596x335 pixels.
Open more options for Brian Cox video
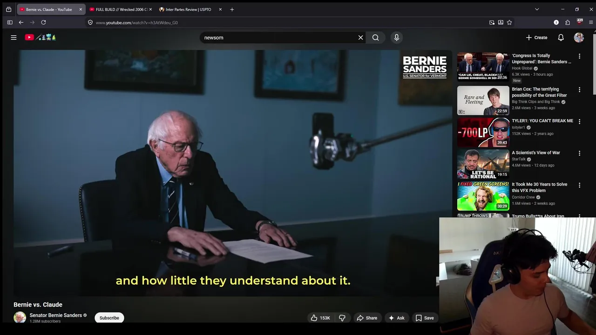pyautogui.click(x=579, y=89)
